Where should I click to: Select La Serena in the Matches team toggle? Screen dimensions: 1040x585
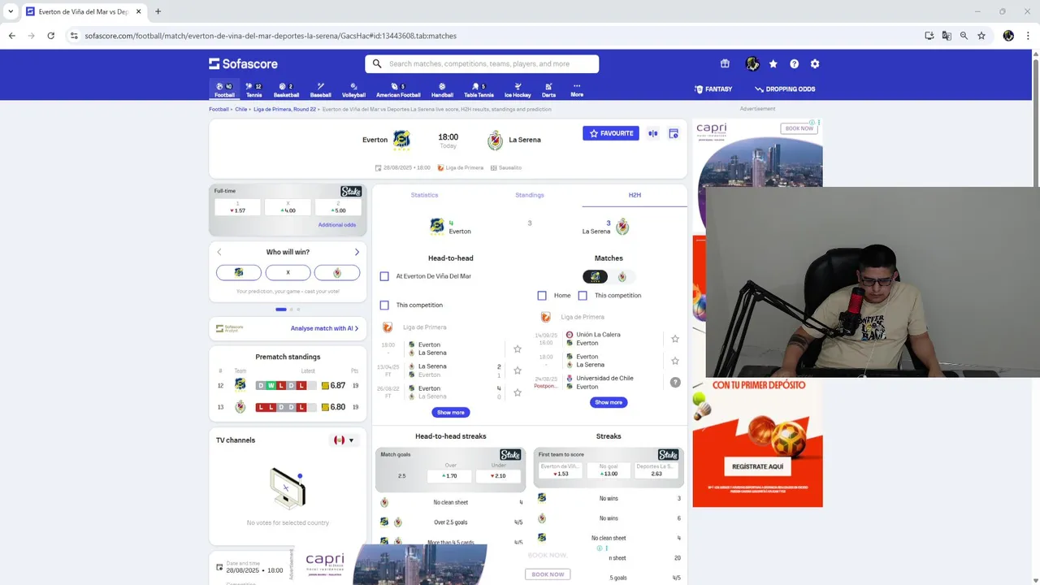pos(622,276)
